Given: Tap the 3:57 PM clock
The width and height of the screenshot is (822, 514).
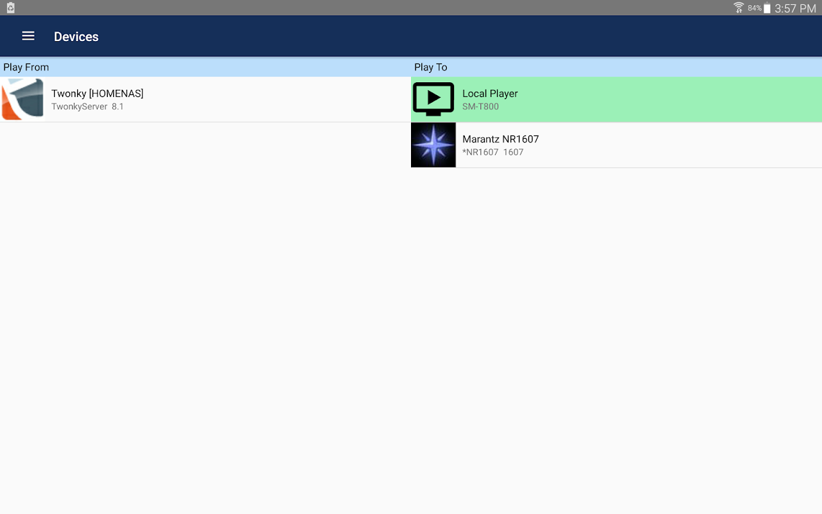Looking at the screenshot, I should tap(795, 8).
